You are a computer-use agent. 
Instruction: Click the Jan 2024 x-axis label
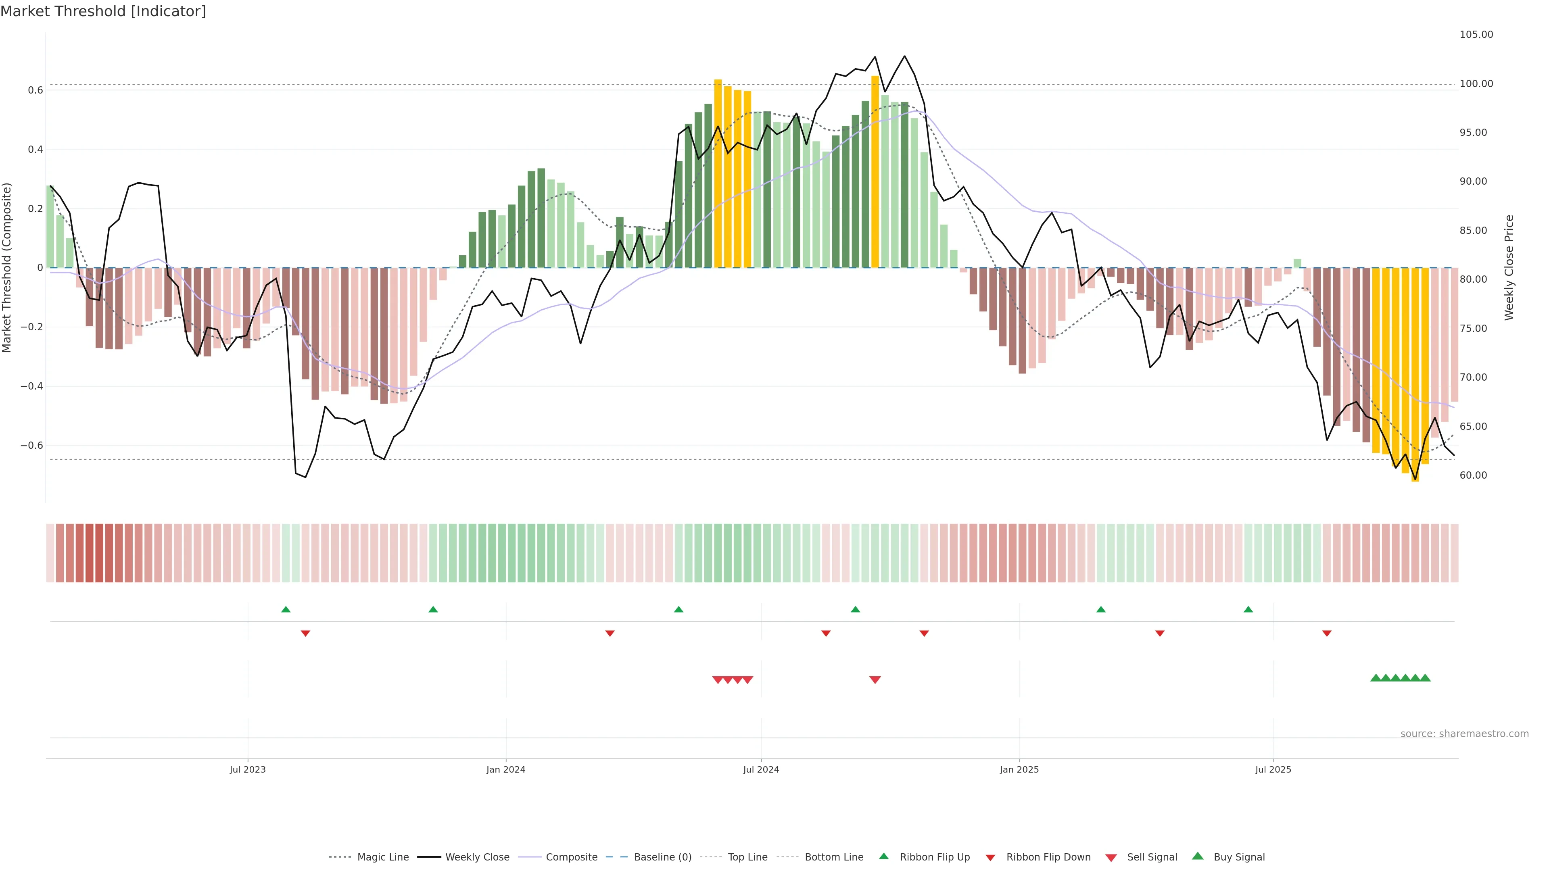[506, 769]
